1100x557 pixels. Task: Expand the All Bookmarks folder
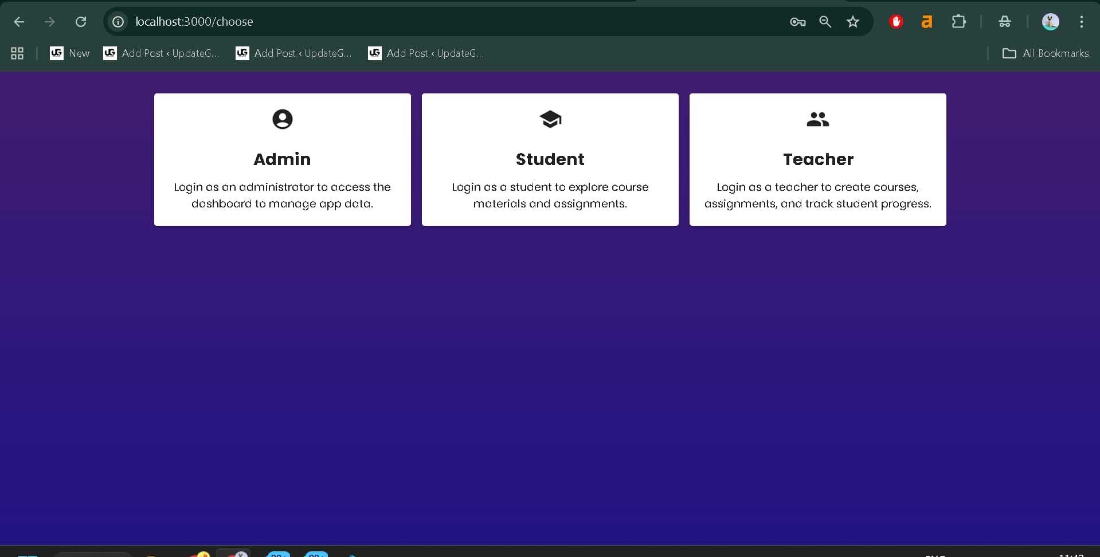tap(1045, 53)
